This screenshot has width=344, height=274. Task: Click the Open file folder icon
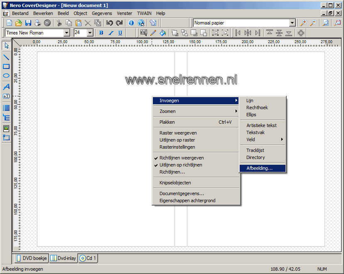pos(19,23)
